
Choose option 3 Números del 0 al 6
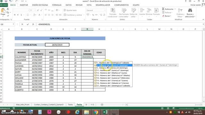coord(113,68)
